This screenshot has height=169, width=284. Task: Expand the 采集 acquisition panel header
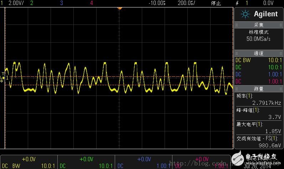click(x=259, y=25)
